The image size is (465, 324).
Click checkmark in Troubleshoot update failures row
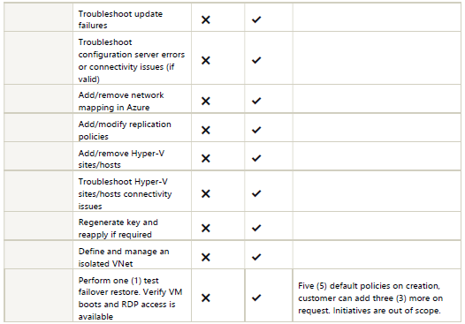256,19
